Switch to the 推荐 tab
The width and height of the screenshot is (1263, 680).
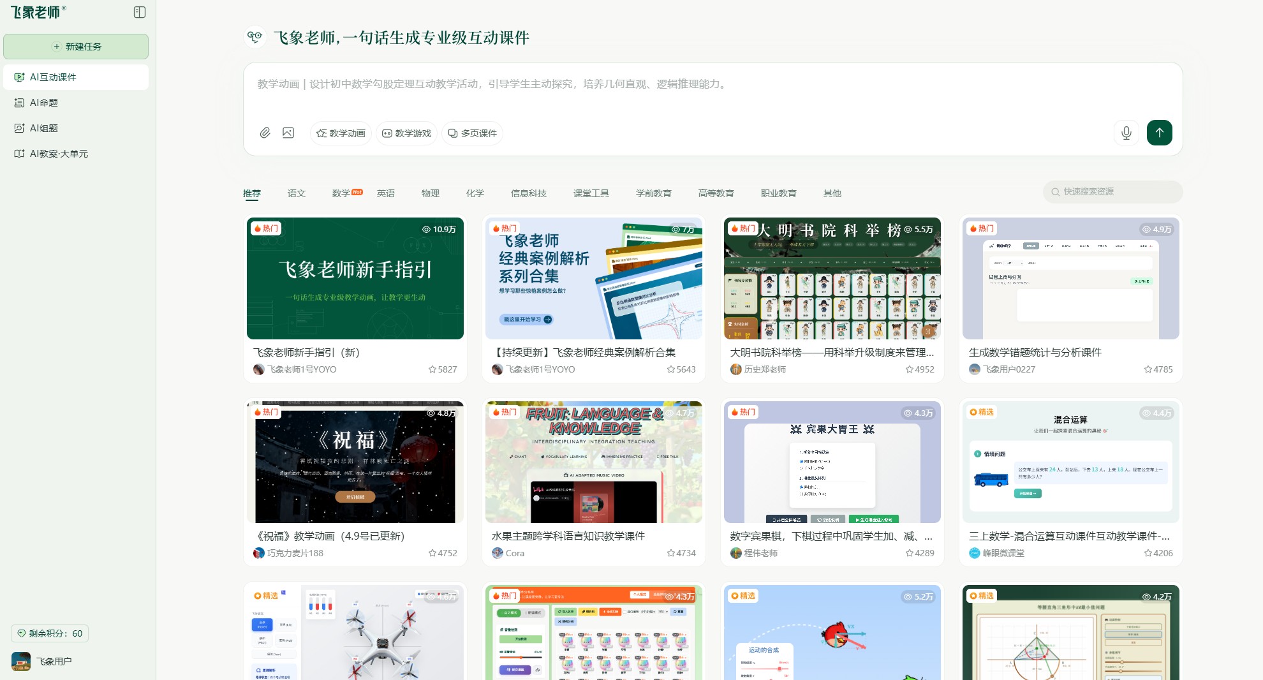[x=252, y=193]
